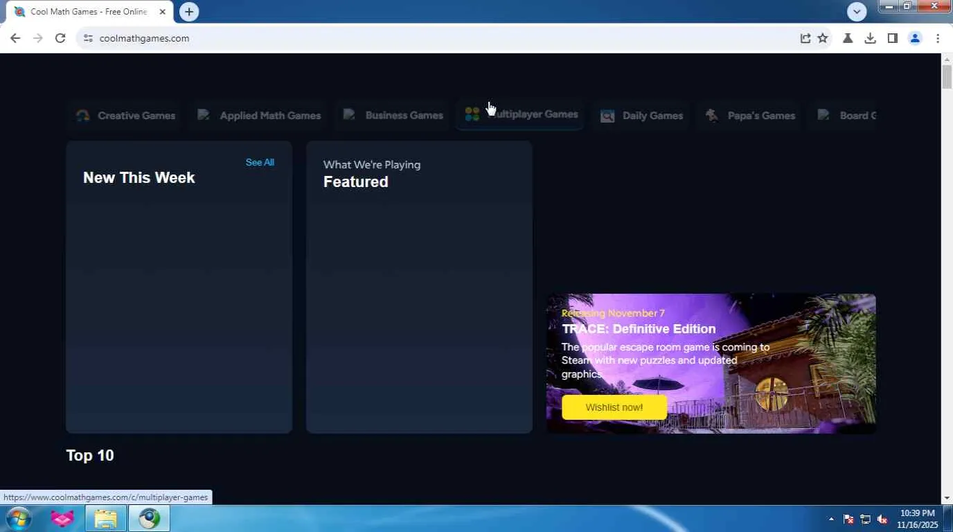Viewport: 953px width, 532px height.
Task: View site information icon beside the URL
Action: [x=88, y=38]
